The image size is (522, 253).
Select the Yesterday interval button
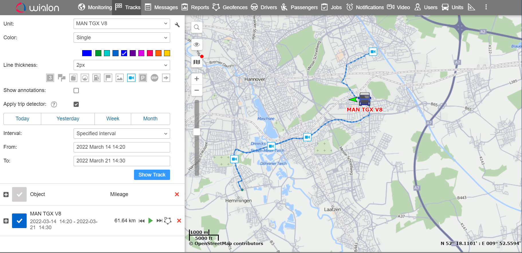point(68,119)
